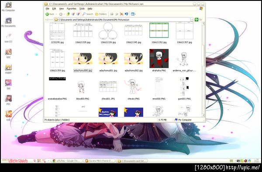Select the adayhomu002.jpg thumbnail
Screen dimensions: 262x172
(134, 58)
